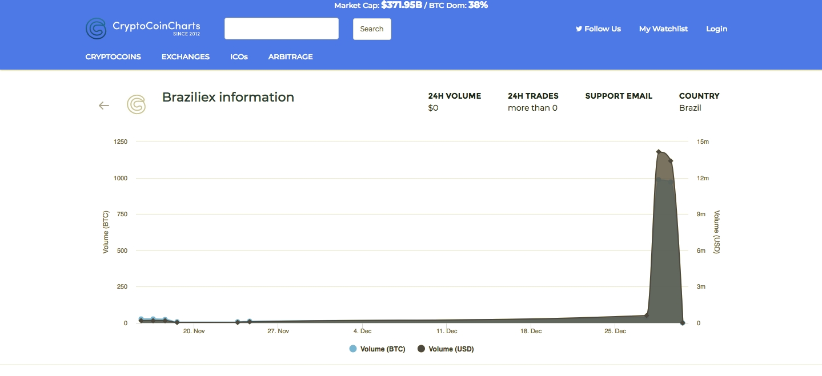Open the ICOs menu
The image size is (822, 376).
point(239,56)
